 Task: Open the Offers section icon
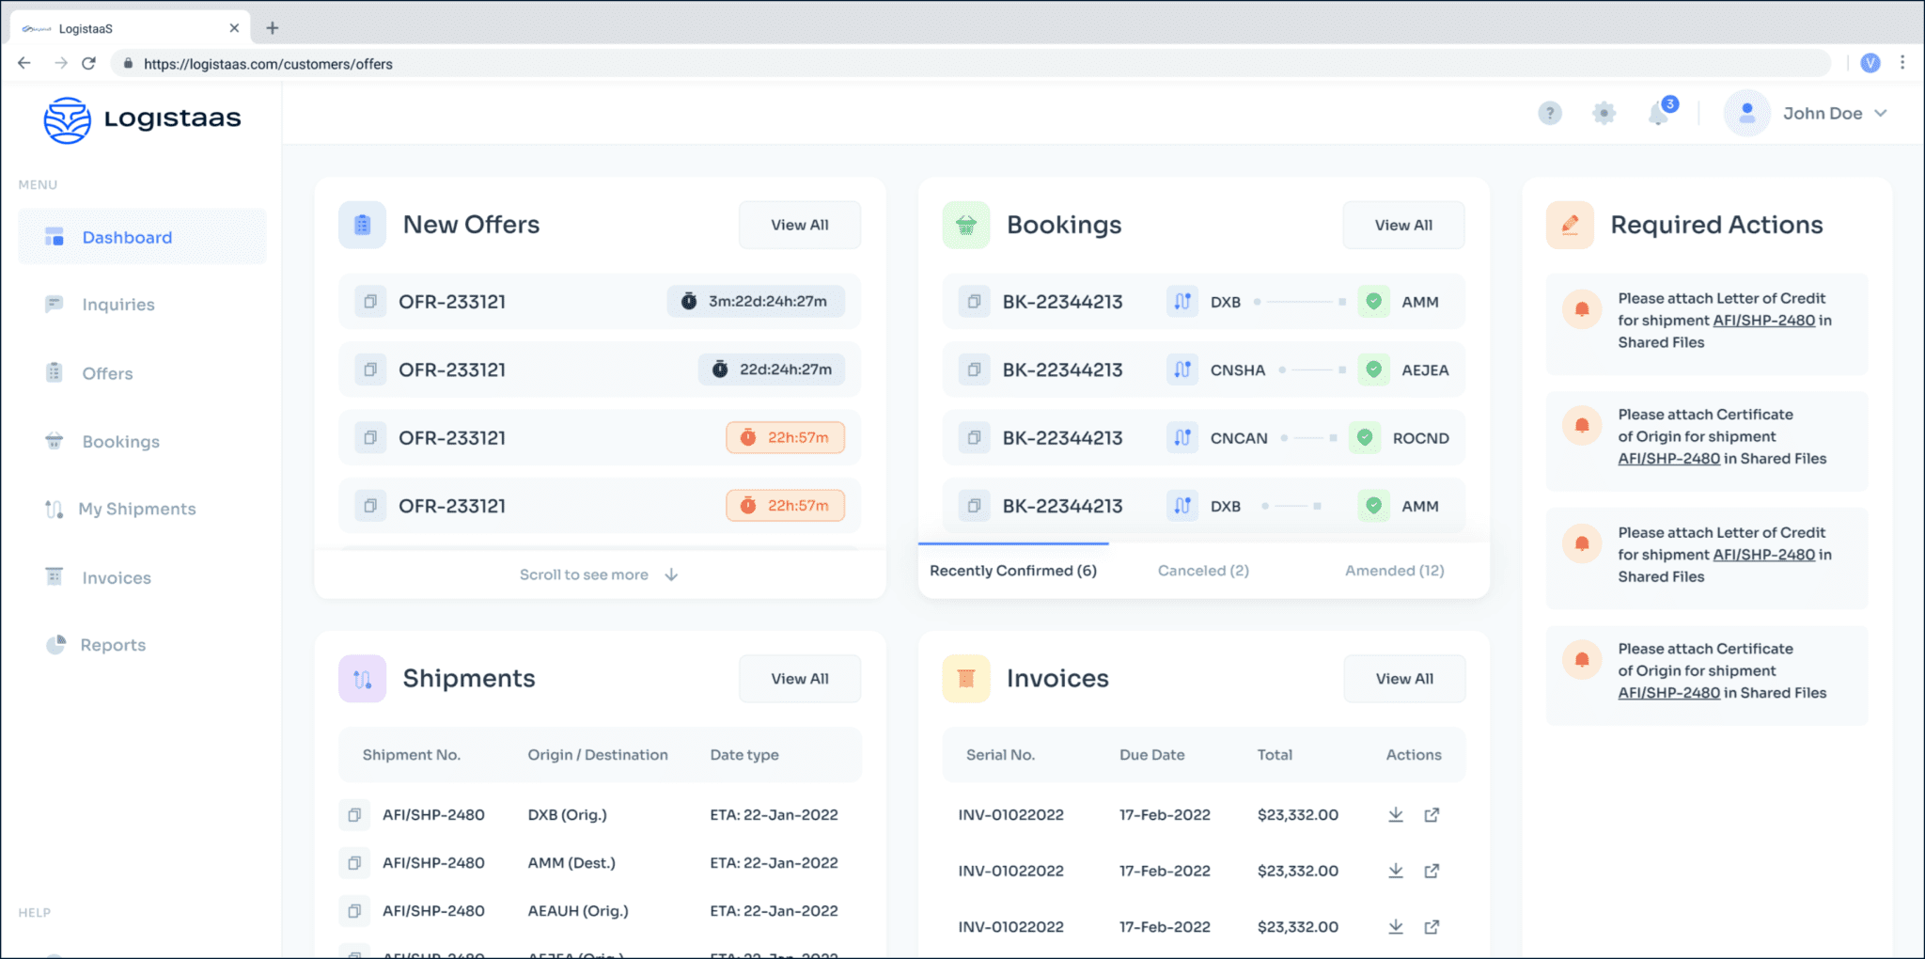point(55,373)
